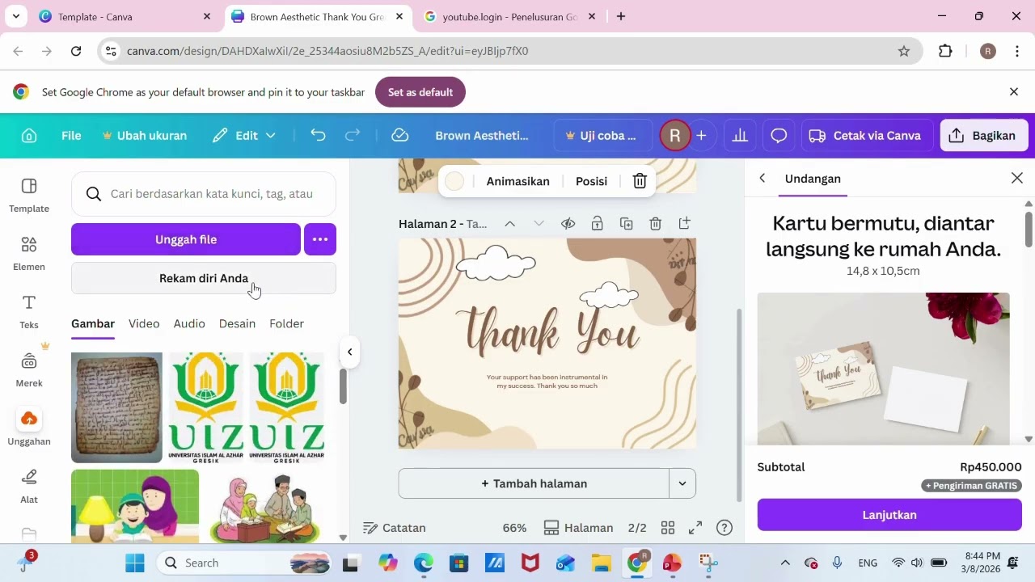
Task: Click the Lanjutkan button
Action: [x=889, y=515]
